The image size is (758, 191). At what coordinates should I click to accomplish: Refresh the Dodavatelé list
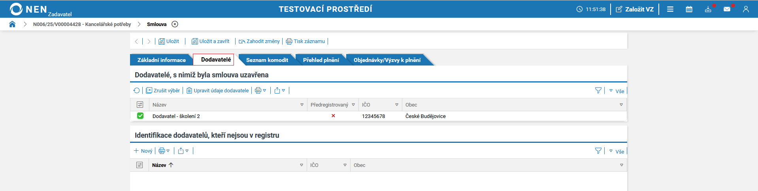137,90
